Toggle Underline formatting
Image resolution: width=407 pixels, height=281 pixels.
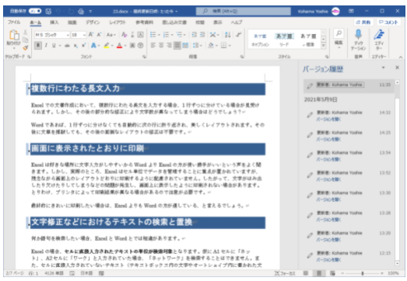click(x=54, y=46)
